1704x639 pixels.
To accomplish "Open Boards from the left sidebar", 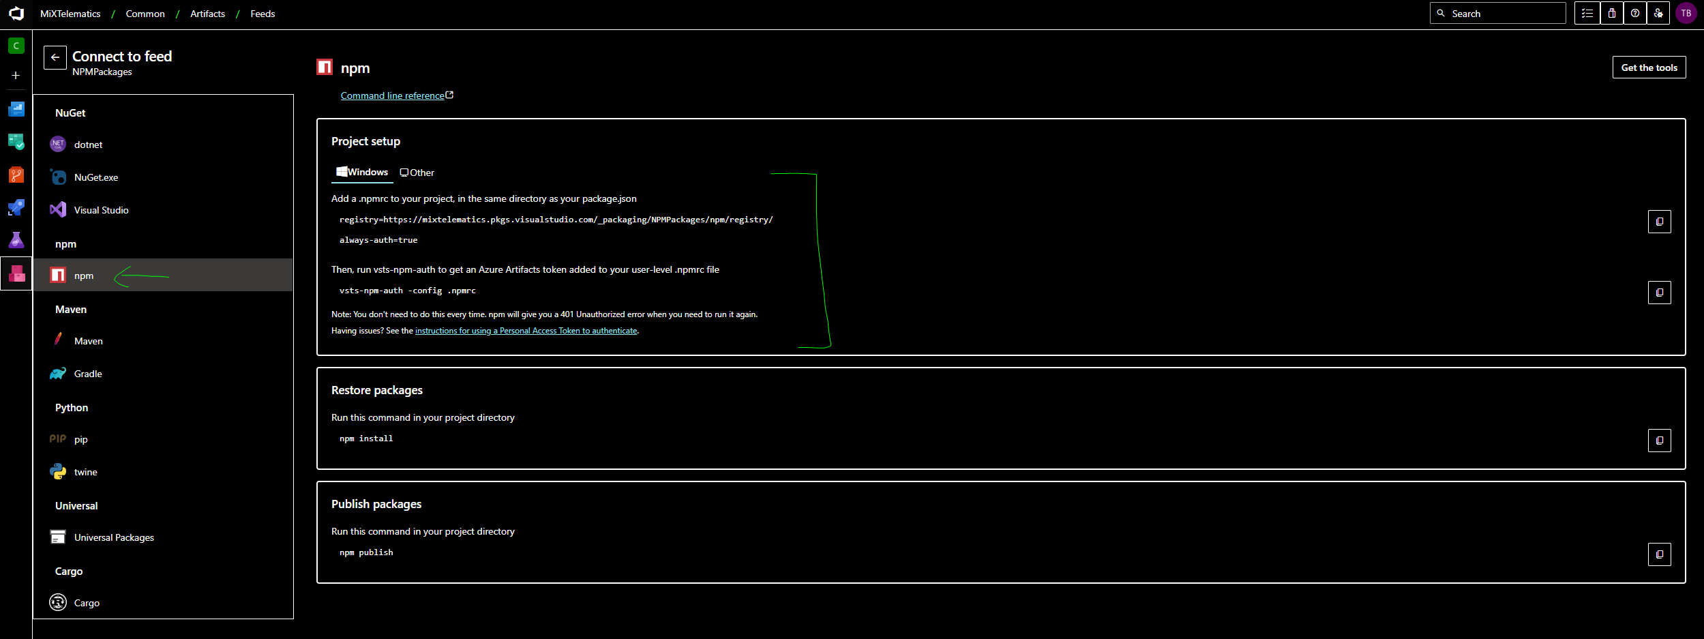I will (x=16, y=142).
